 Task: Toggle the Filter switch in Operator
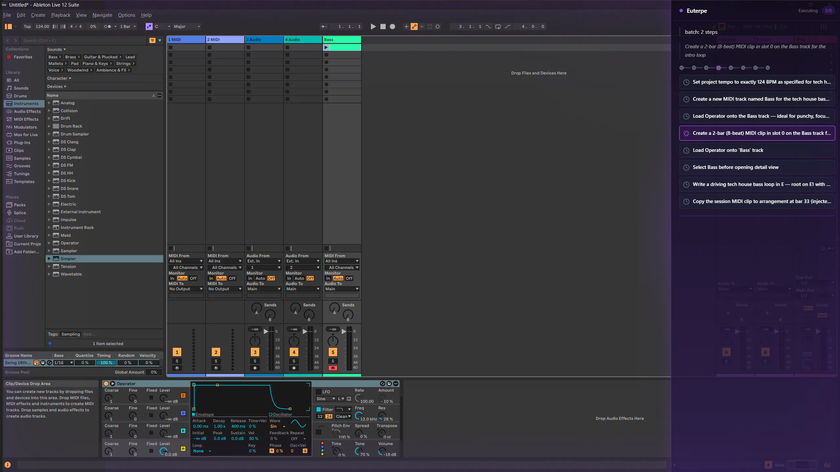point(318,409)
